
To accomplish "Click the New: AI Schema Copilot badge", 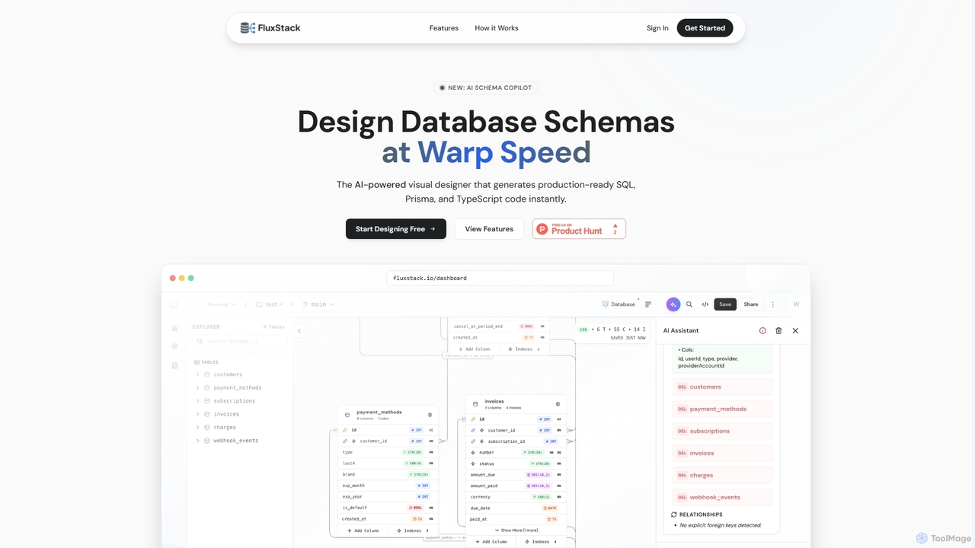I will (486, 88).
